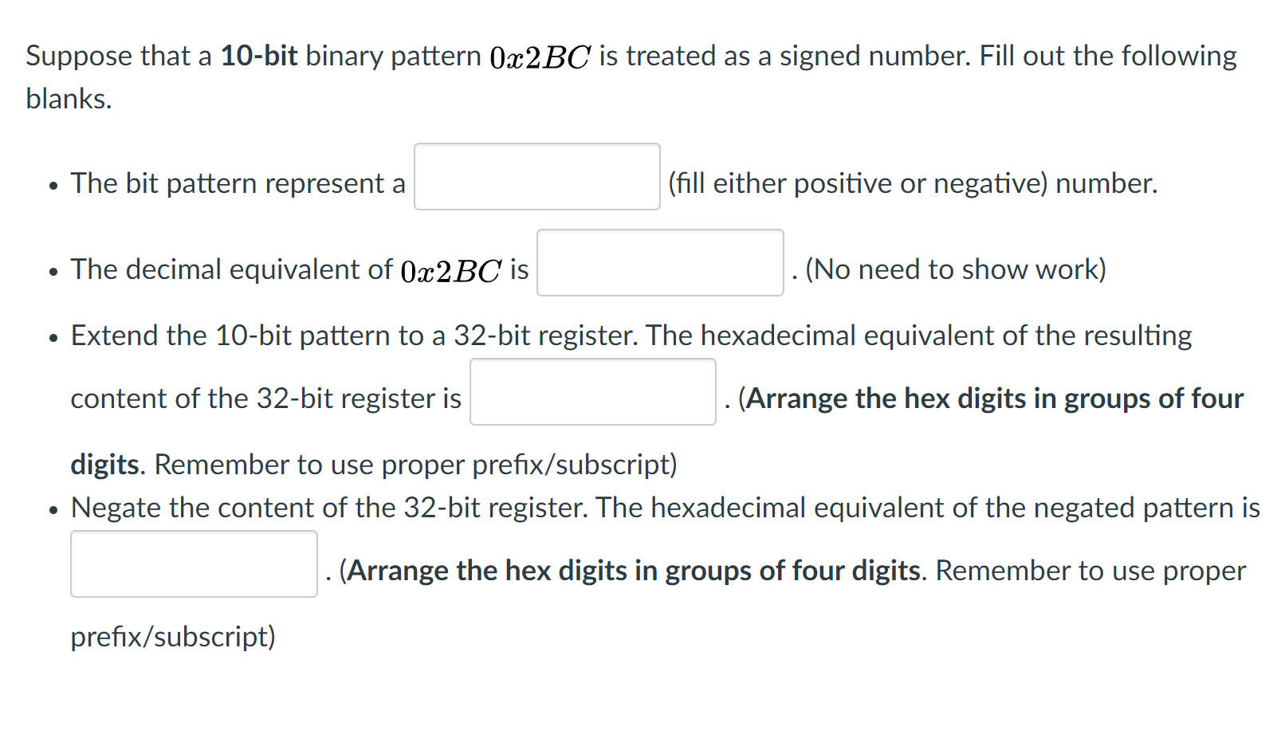
Task: Click the negated pattern answer box
Action: [x=193, y=563]
